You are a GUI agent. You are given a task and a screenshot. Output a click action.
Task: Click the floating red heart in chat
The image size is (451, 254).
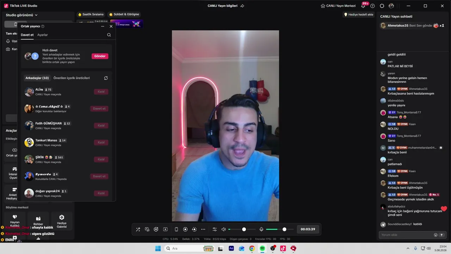click(x=444, y=209)
